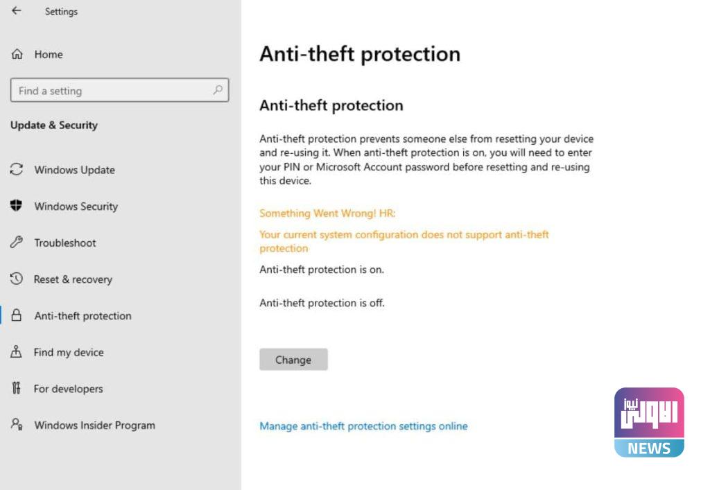This screenshot has width=710, height=490.
Task: Click the search magnifier in Find a setting
Action: [218, 90]
